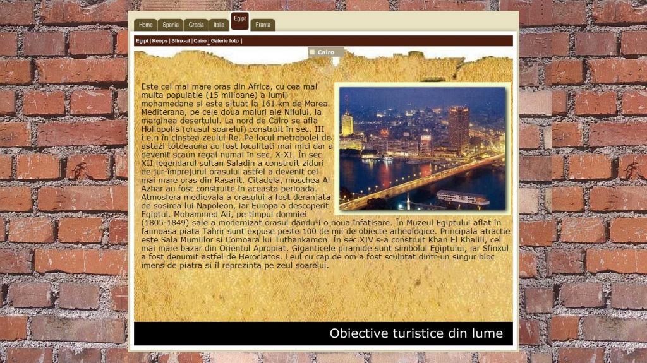Click the Cairo section heading label
Viewport: 647px width, 363px height.
326,52
